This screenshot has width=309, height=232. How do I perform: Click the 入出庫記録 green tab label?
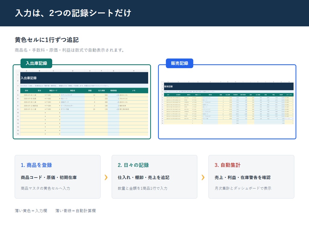coord(36,63)
